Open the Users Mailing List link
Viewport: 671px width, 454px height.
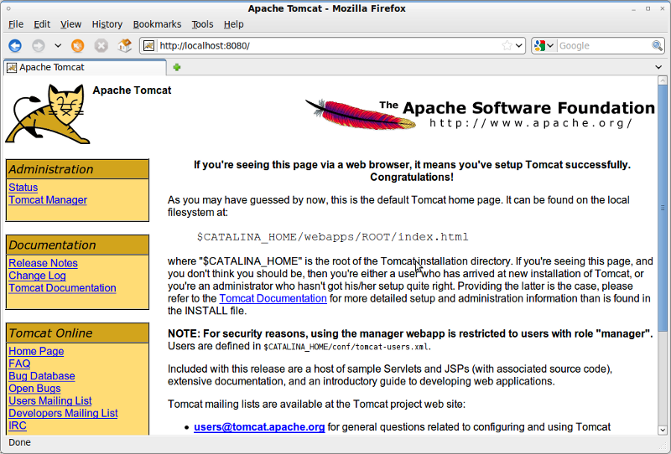coord(50,400)
